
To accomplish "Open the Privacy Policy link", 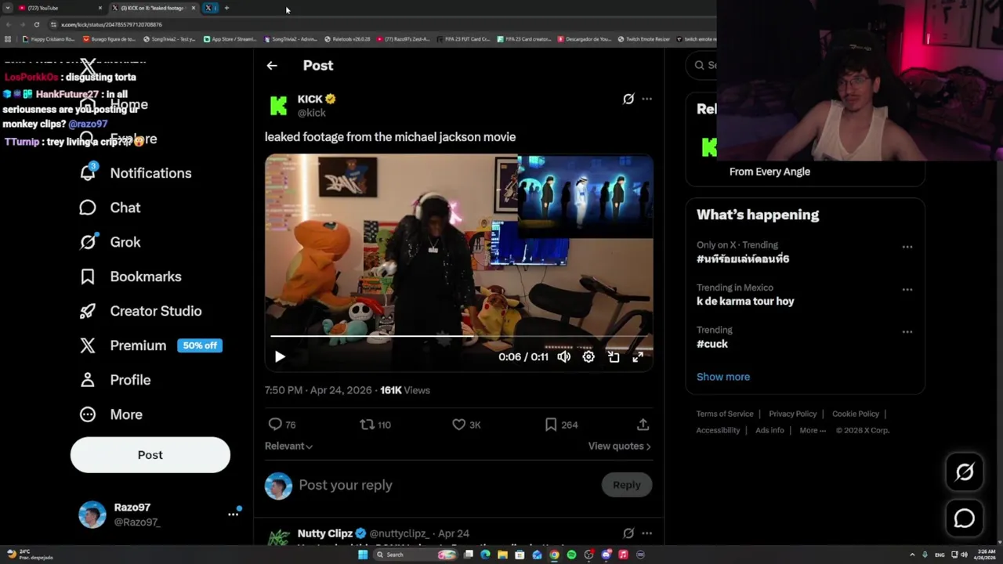I will [793, 414].
